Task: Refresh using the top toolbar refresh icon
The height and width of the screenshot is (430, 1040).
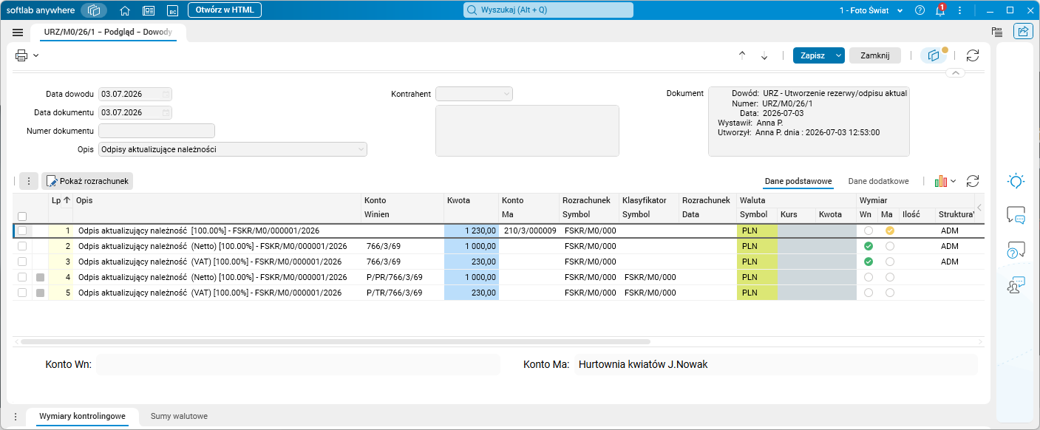Action: tap(973, 55)
